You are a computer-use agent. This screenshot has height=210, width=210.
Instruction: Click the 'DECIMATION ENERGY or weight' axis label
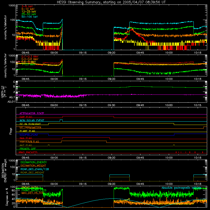(4, 170)
